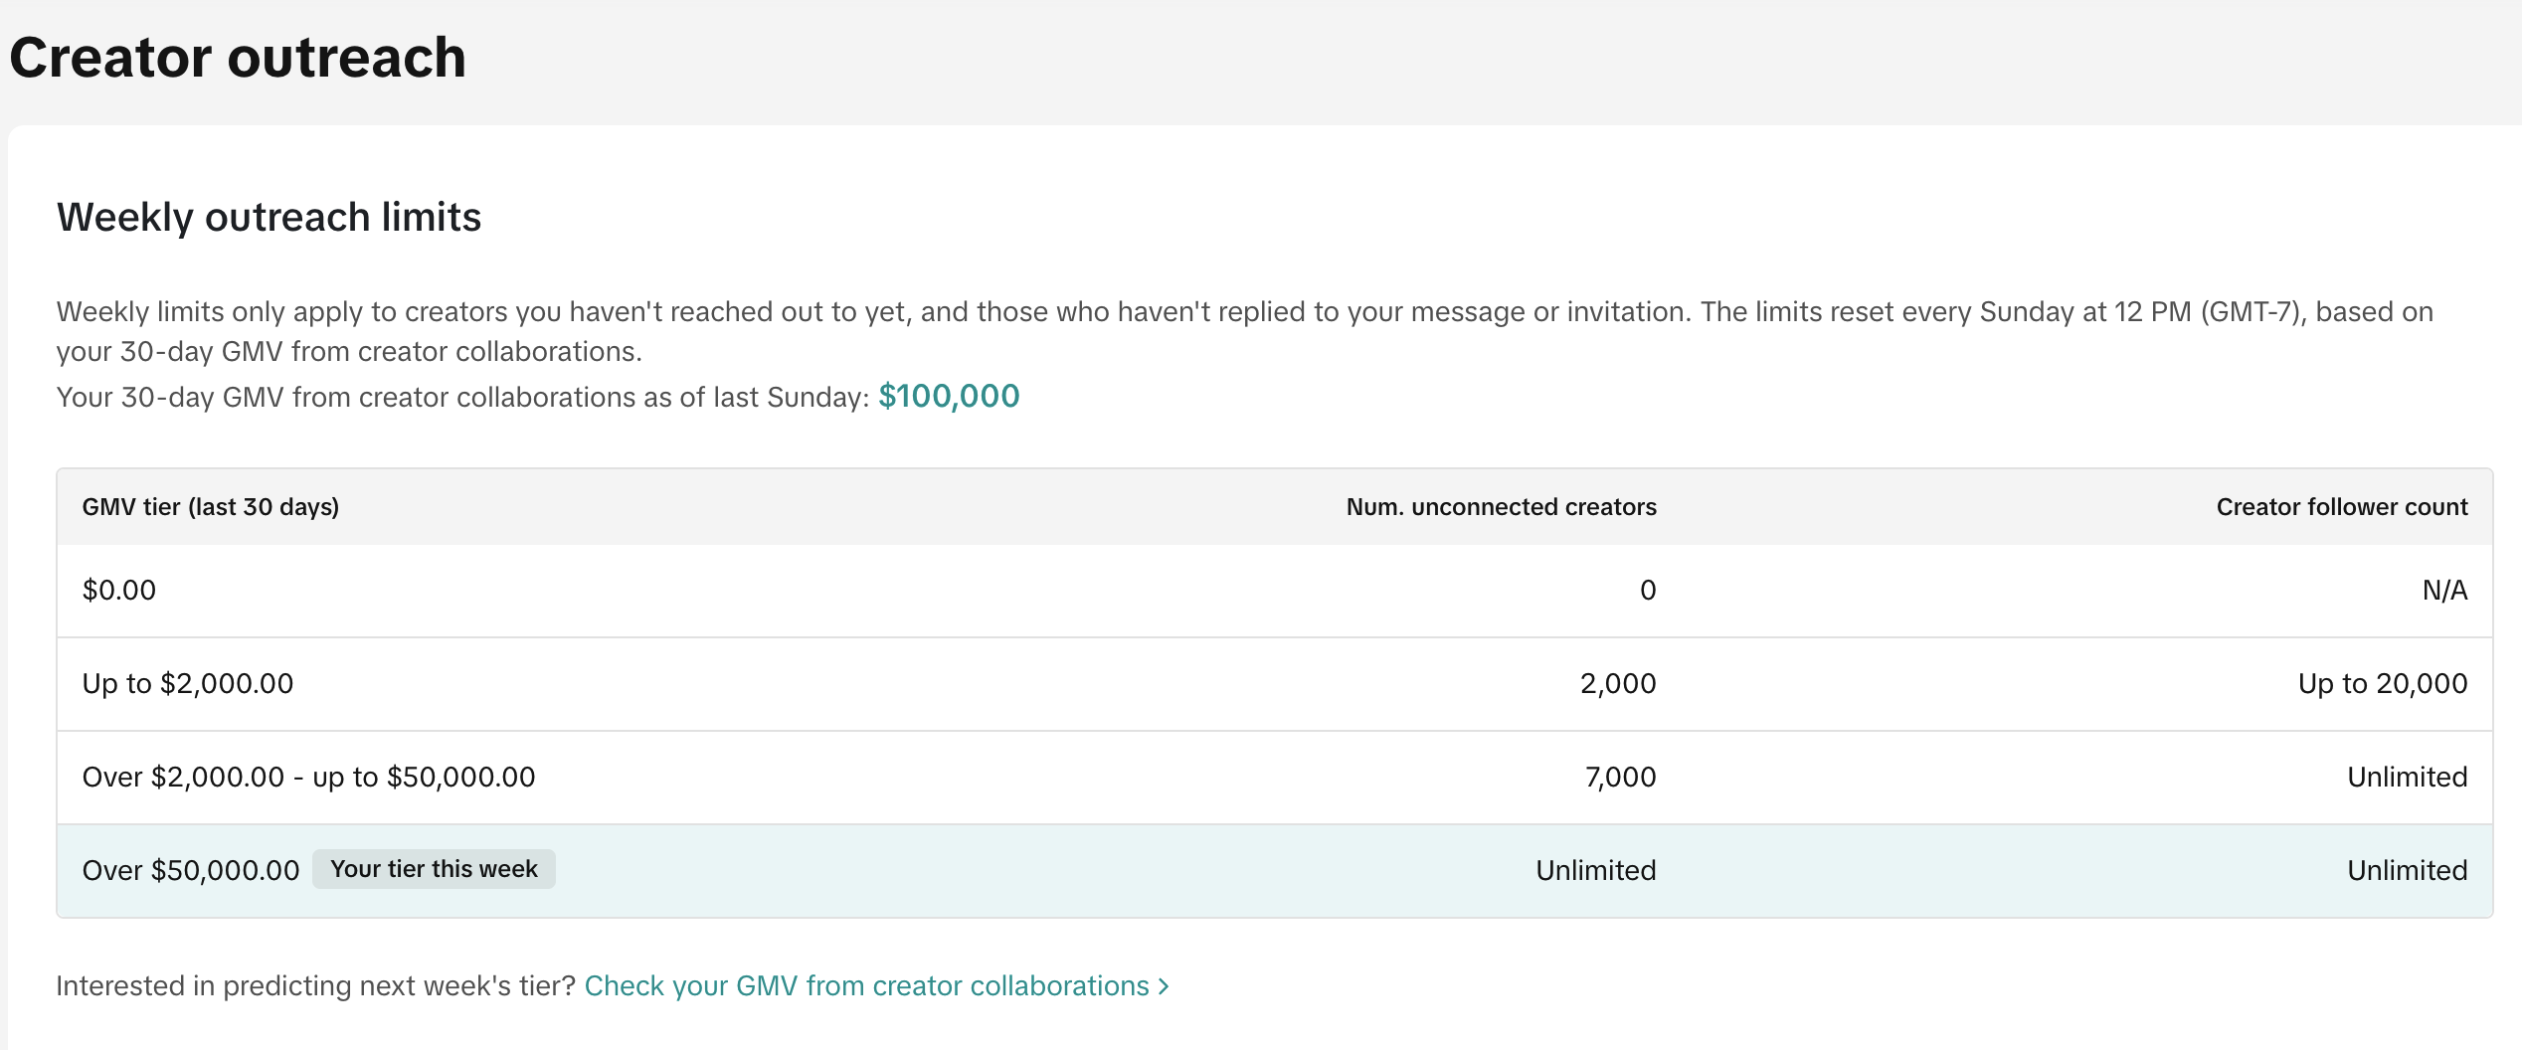The width and height of the screenshot is (2522, 1050).
Task: Click the 'Creator follower count' column header
Action: 2342,507
